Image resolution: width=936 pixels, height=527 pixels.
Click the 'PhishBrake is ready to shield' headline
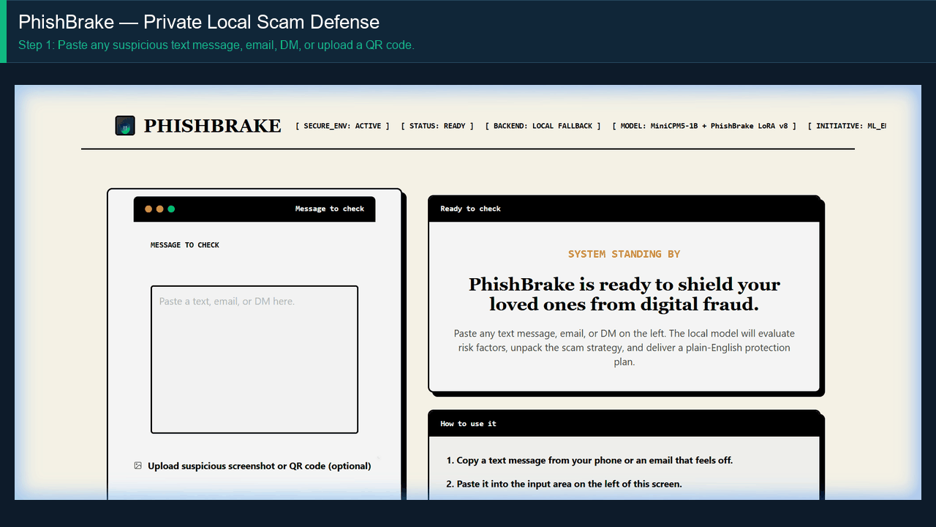(624, 294)
